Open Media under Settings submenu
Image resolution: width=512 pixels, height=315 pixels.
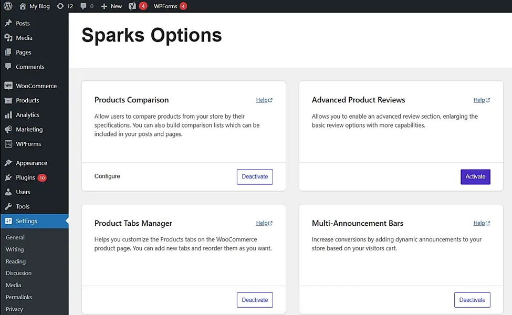pyautogui.click(x=13, y=285)
